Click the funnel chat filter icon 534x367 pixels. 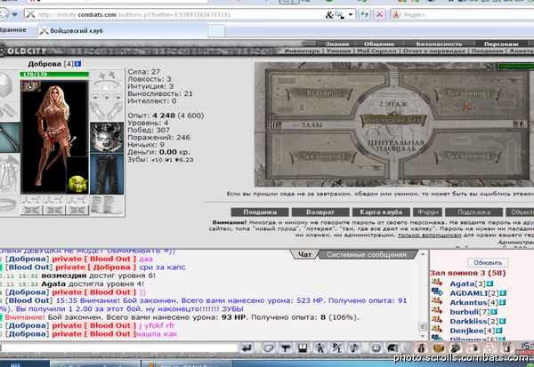286,348
